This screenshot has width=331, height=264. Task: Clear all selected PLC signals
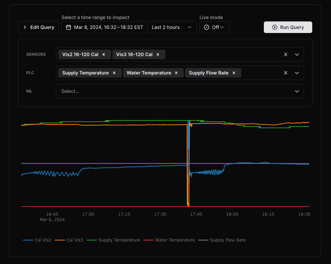click(x=286, y=73)
